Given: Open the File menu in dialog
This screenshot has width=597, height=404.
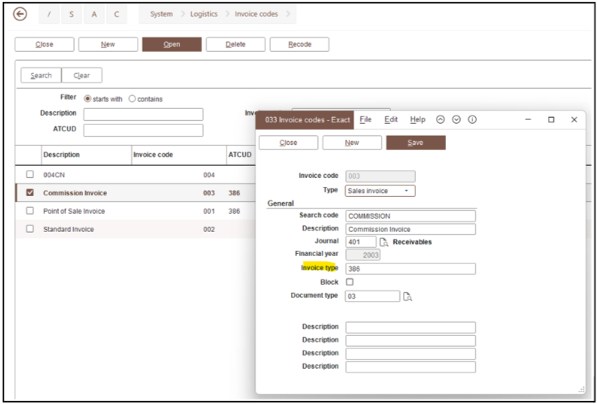Looking at the screenshot, I should (x=366, y=119).
